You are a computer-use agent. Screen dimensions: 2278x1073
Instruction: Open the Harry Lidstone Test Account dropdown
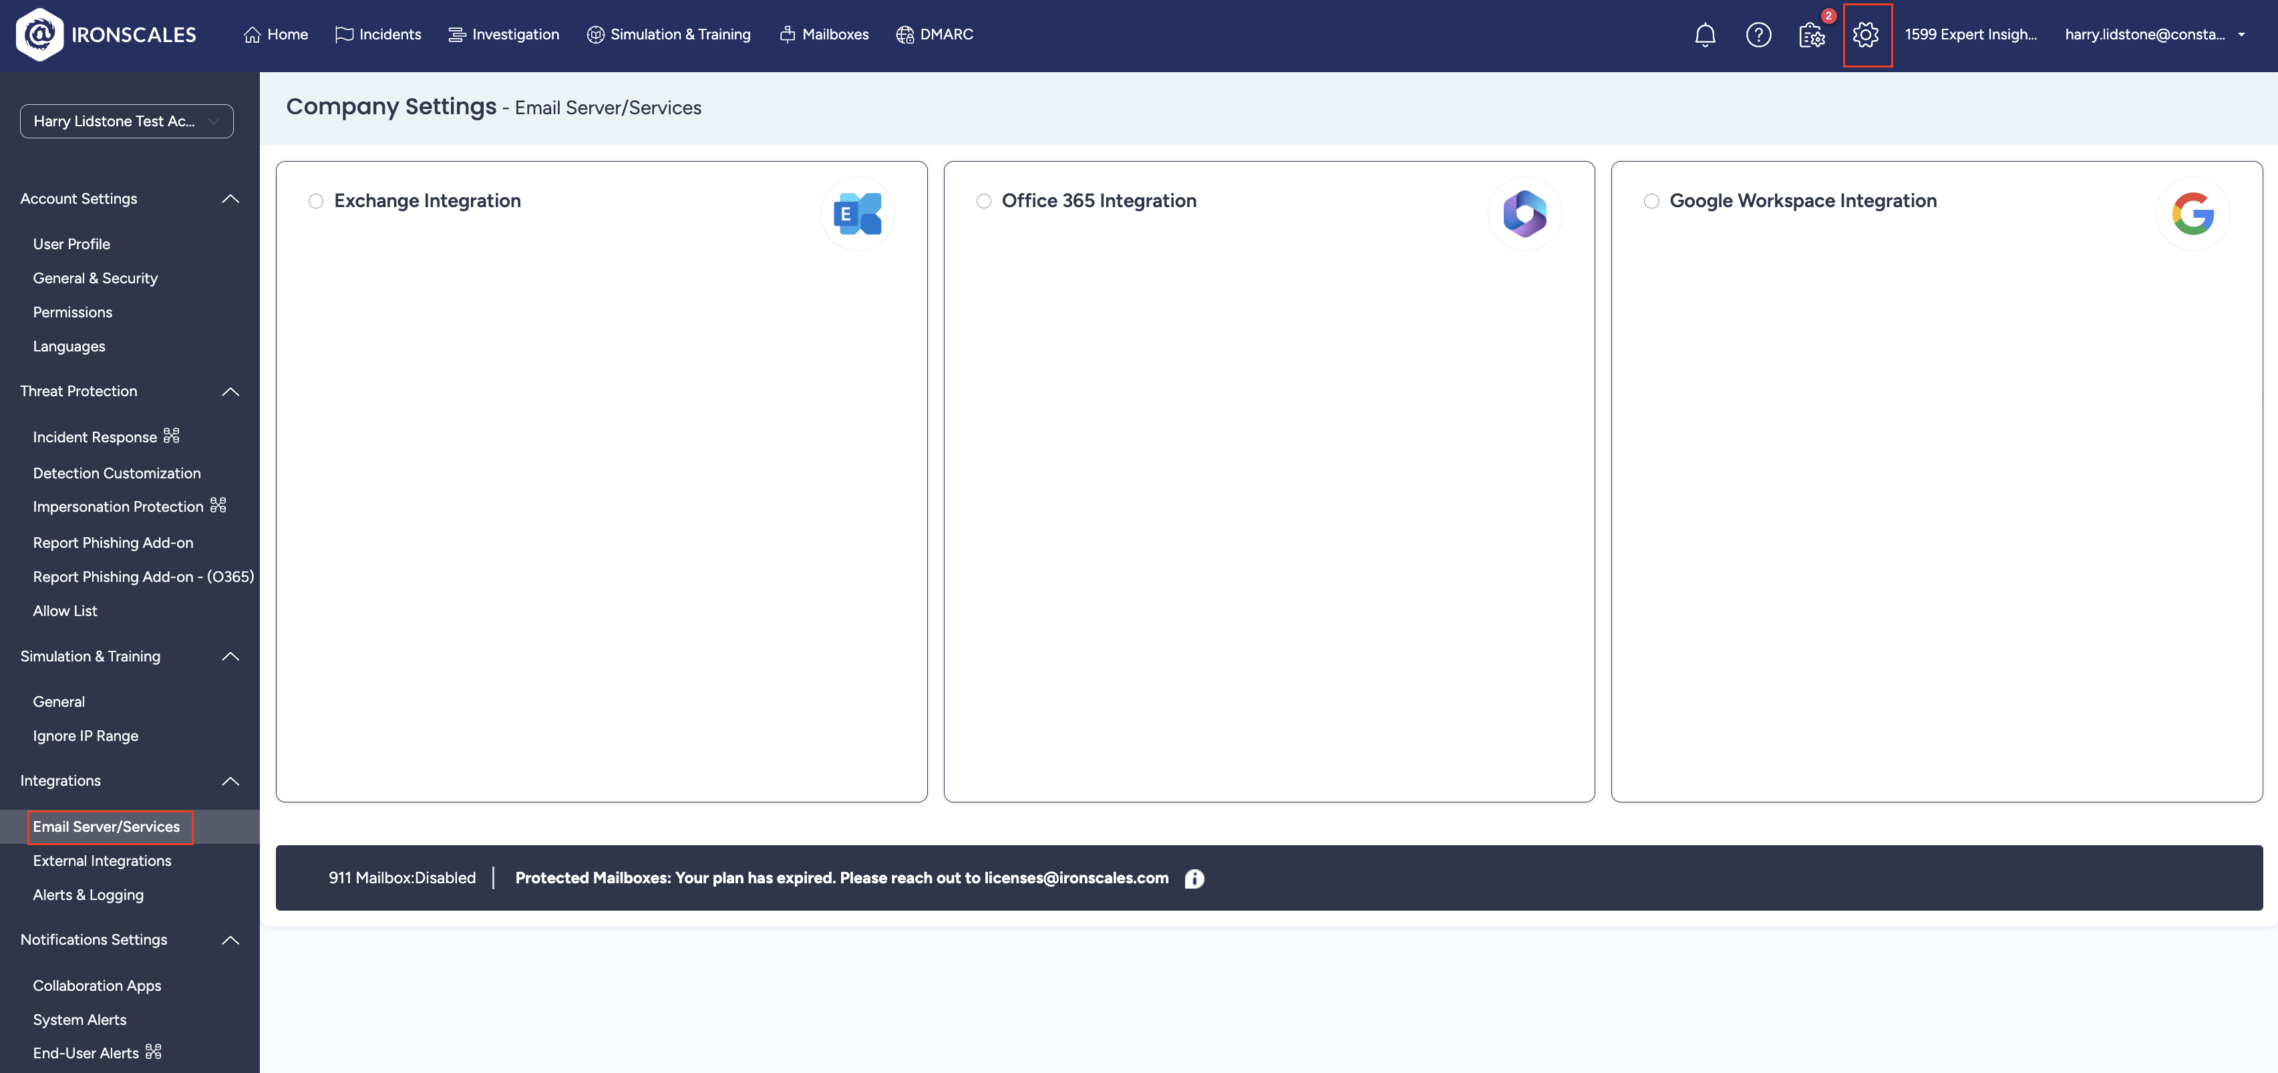pyautogui.click(x=126, y=121)
